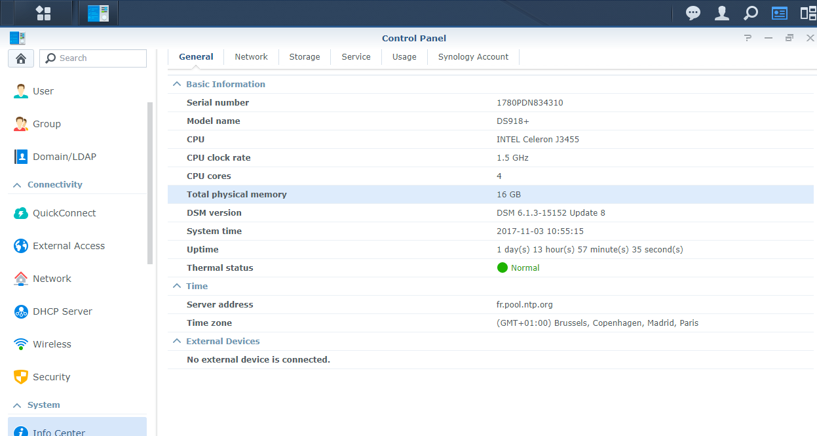This screenshot has width=817, height=436.
Task: Go to Control Panel home
Action: coord(21,58)
